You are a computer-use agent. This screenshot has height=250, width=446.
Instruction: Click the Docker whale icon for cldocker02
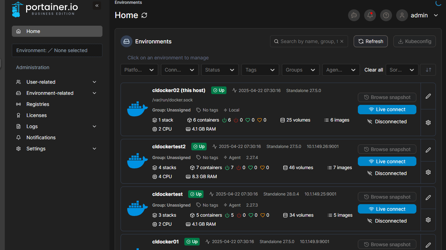pos(137,109)
